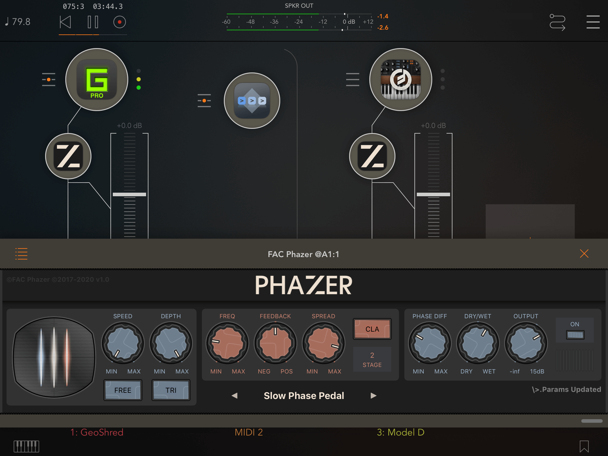Select the MIDI 2 channel tab

point(249,432)
